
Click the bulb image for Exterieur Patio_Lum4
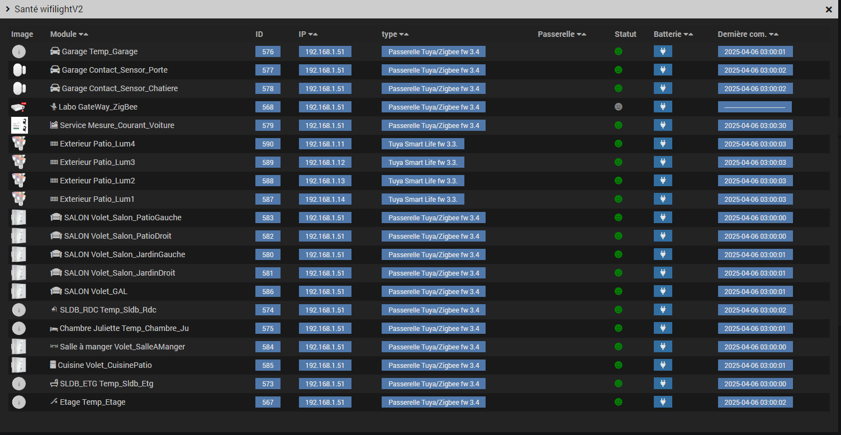(18, 144)
